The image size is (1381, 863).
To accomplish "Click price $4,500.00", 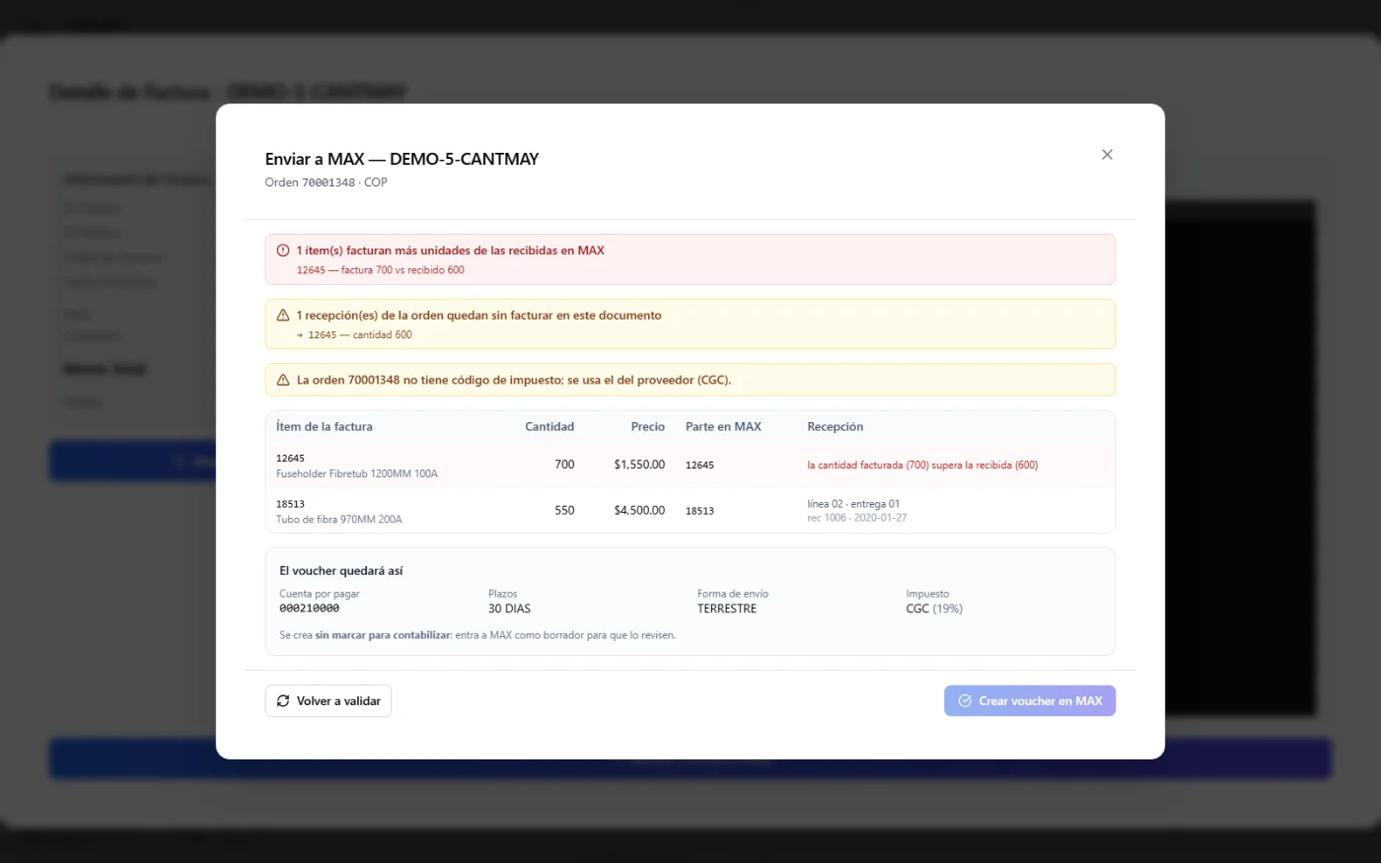I will click(639, 511).
